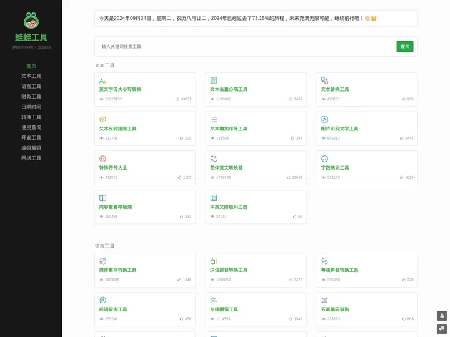450x337 pixels.
Task: Open the 在线翻译工具 icon
Action: click(x=214, y=300)
